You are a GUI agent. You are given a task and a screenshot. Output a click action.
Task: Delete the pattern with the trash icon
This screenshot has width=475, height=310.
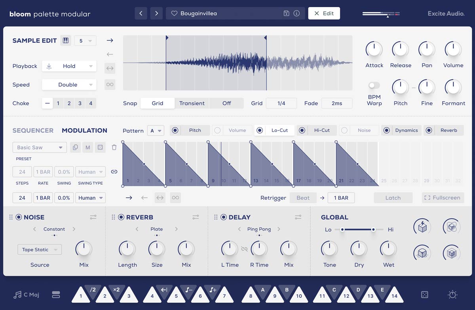click(114, 147)
